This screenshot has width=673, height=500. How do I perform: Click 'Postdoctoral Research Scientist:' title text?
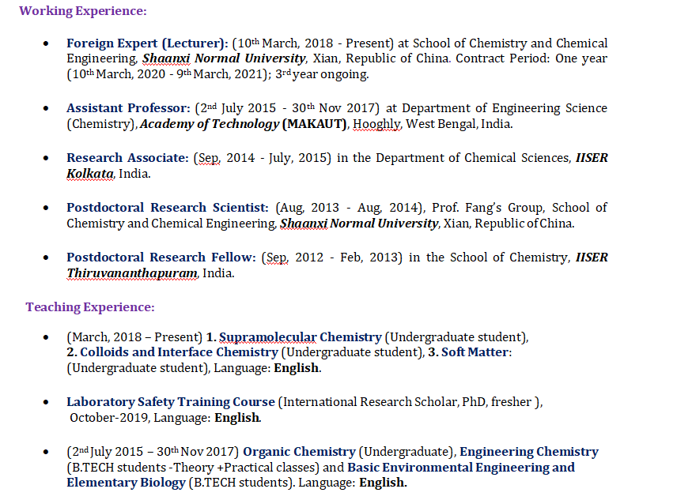click(x=168, y=208)
